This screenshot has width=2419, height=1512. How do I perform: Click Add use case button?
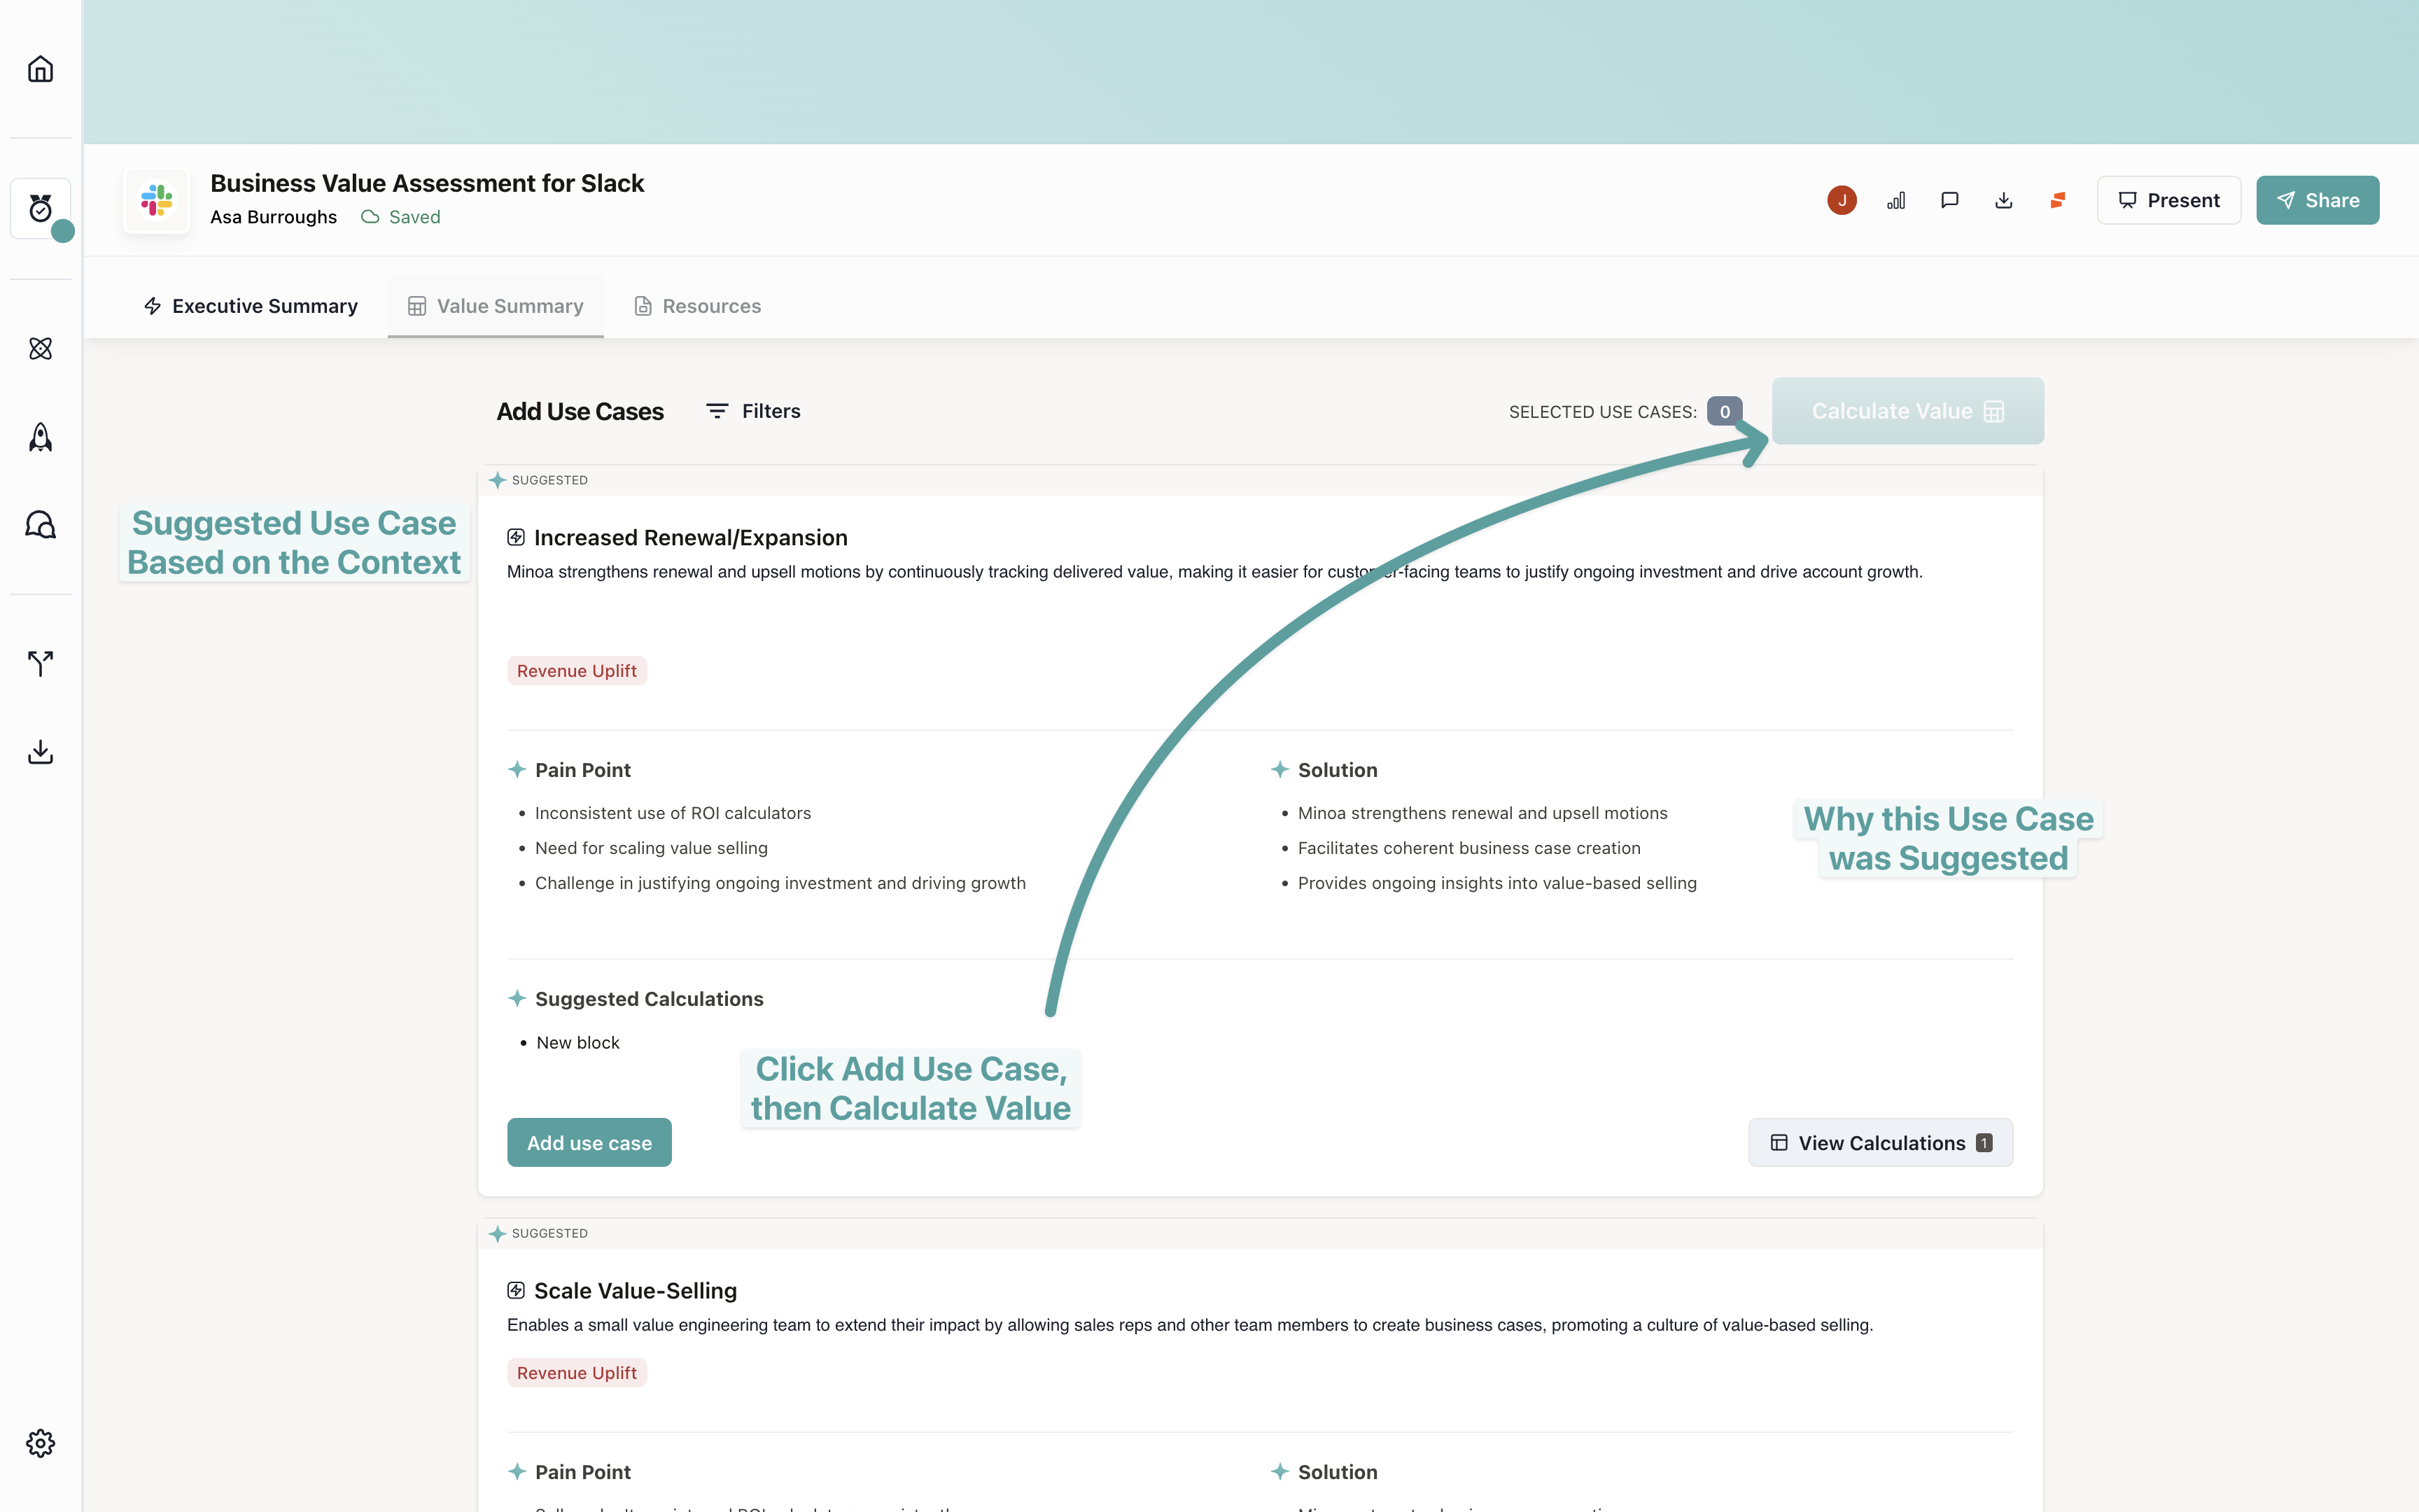coord(589,1142)
